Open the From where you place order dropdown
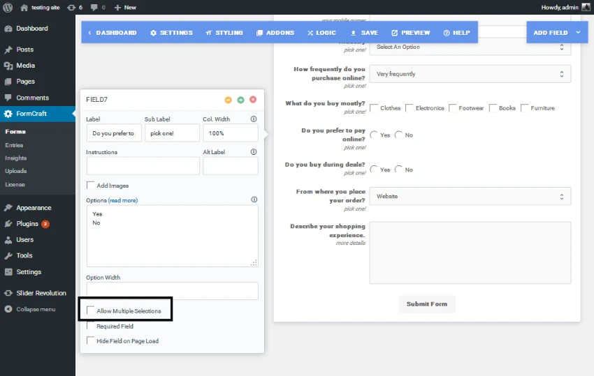The height and width of the screenshot is (376, 594). [x=470, y=196]
